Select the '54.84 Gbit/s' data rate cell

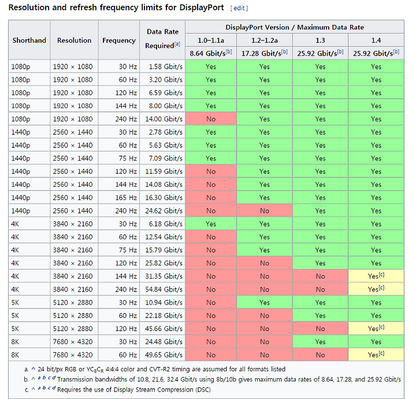(x=162, y=289)
